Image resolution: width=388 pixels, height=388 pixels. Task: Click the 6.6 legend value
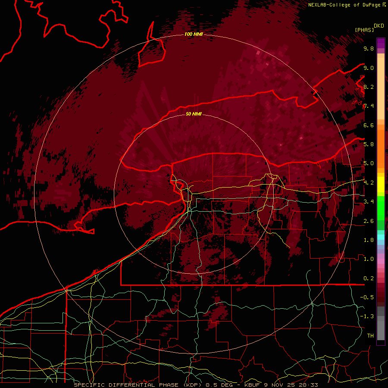(x=369, y=125)
